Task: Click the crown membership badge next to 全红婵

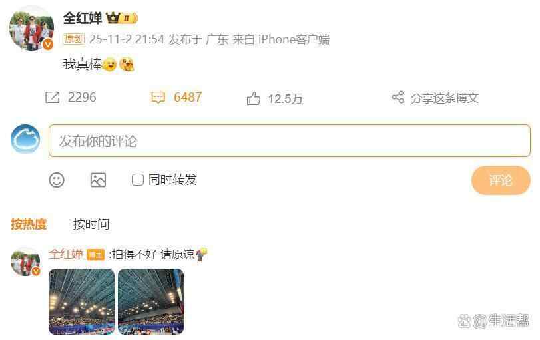Action: click(x=122, y=17)
